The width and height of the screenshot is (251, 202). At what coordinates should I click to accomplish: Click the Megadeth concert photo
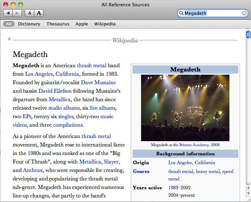pos(185,108)
